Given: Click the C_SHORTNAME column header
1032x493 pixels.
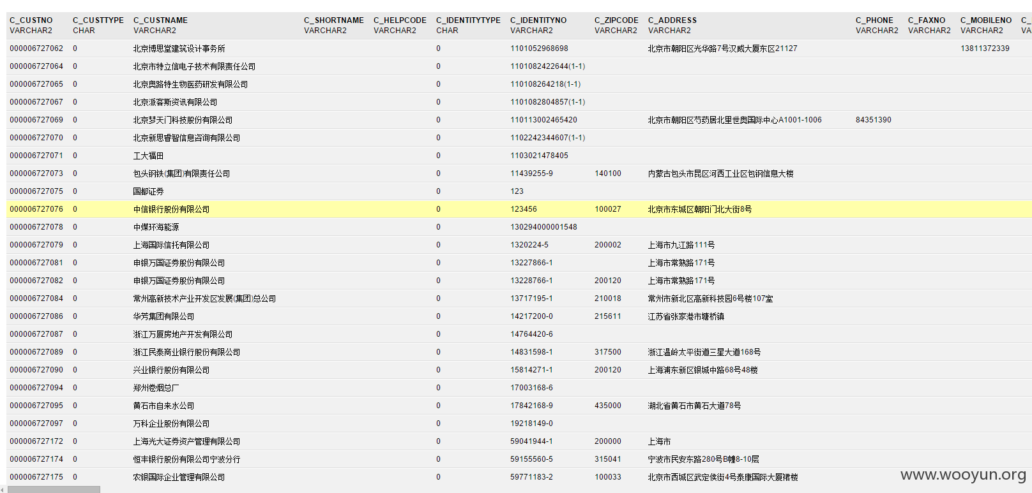Looking at the screenshot, I should click(x=334, y=20).
